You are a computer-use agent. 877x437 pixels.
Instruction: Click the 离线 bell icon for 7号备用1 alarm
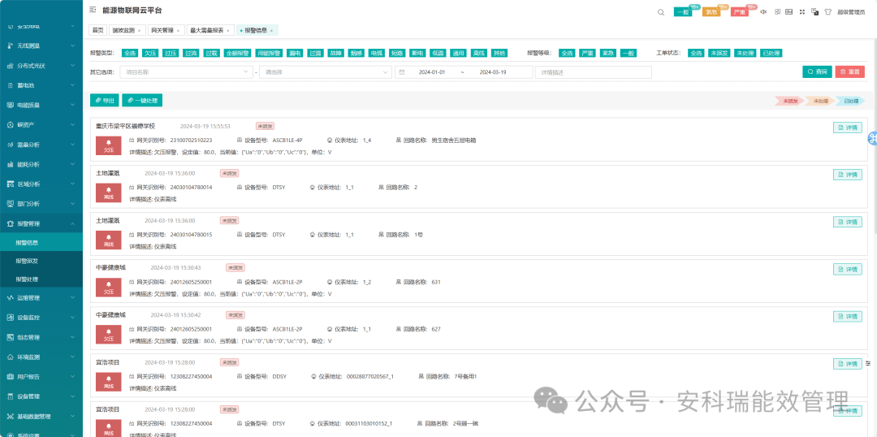(109, 381)
